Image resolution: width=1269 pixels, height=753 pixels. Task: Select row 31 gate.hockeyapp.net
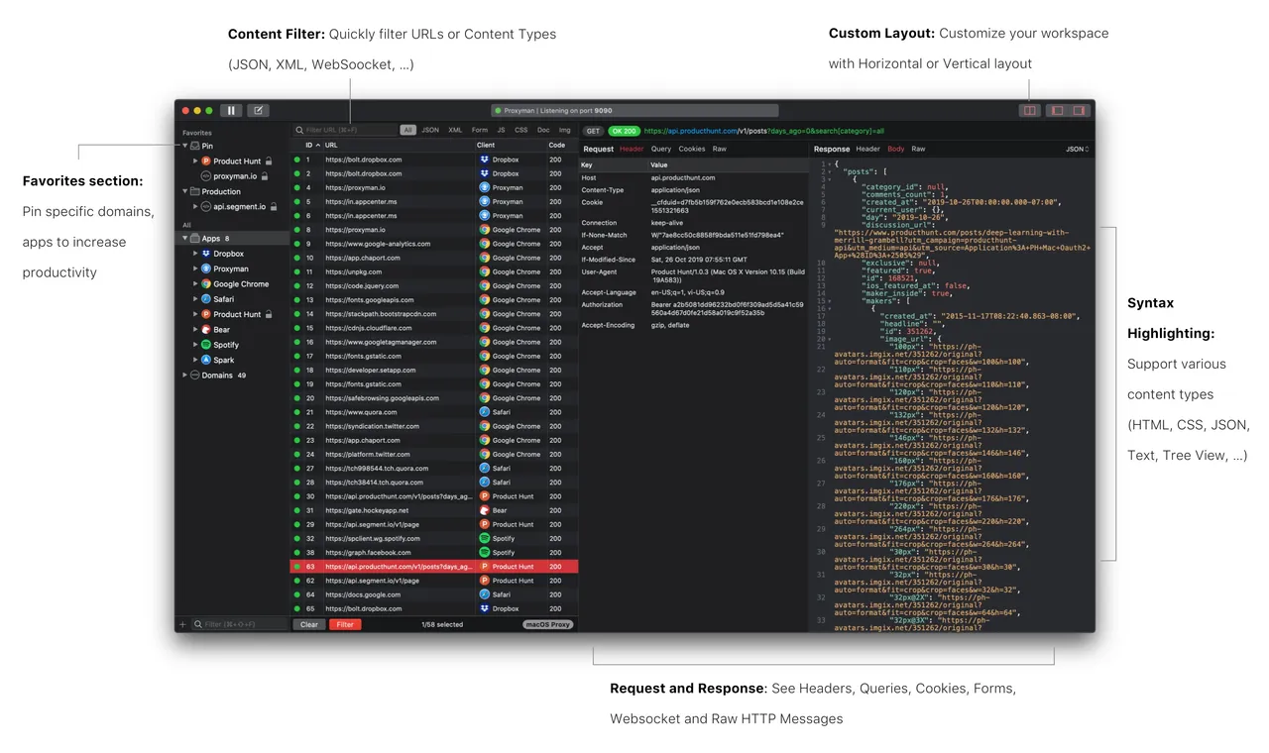434,510
